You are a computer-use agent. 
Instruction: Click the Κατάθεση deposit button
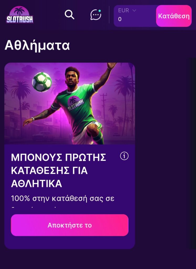174,16
